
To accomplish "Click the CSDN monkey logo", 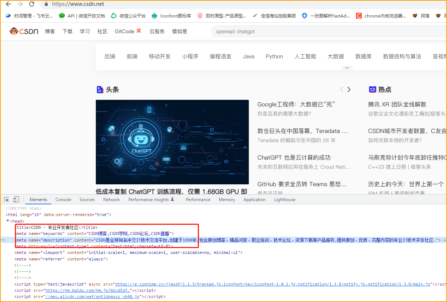I will coord(24,31).
